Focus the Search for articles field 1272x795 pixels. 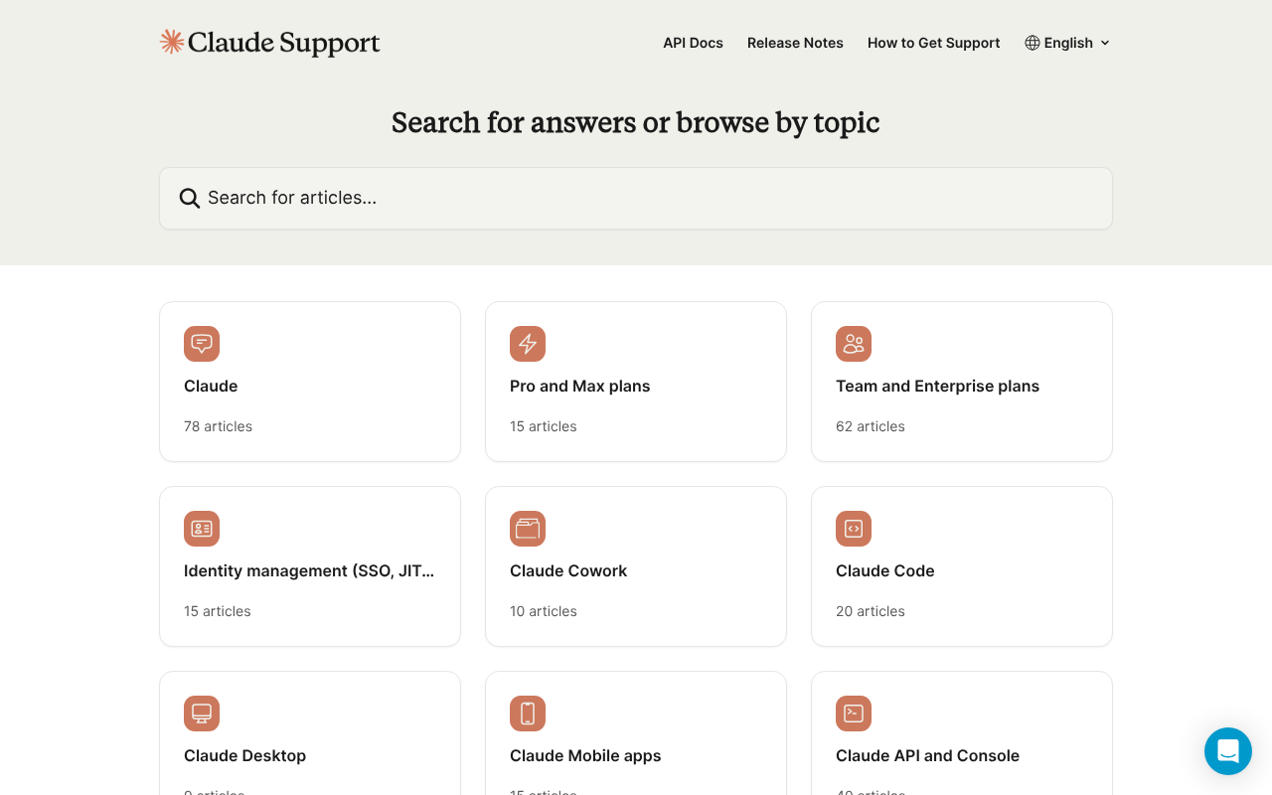pyautogui.click(x=636, y=198)
